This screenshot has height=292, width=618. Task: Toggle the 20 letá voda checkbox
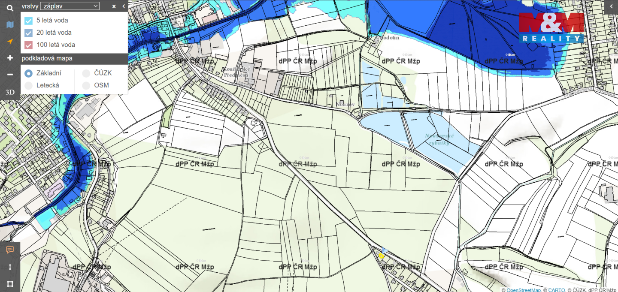coord(29,33)
